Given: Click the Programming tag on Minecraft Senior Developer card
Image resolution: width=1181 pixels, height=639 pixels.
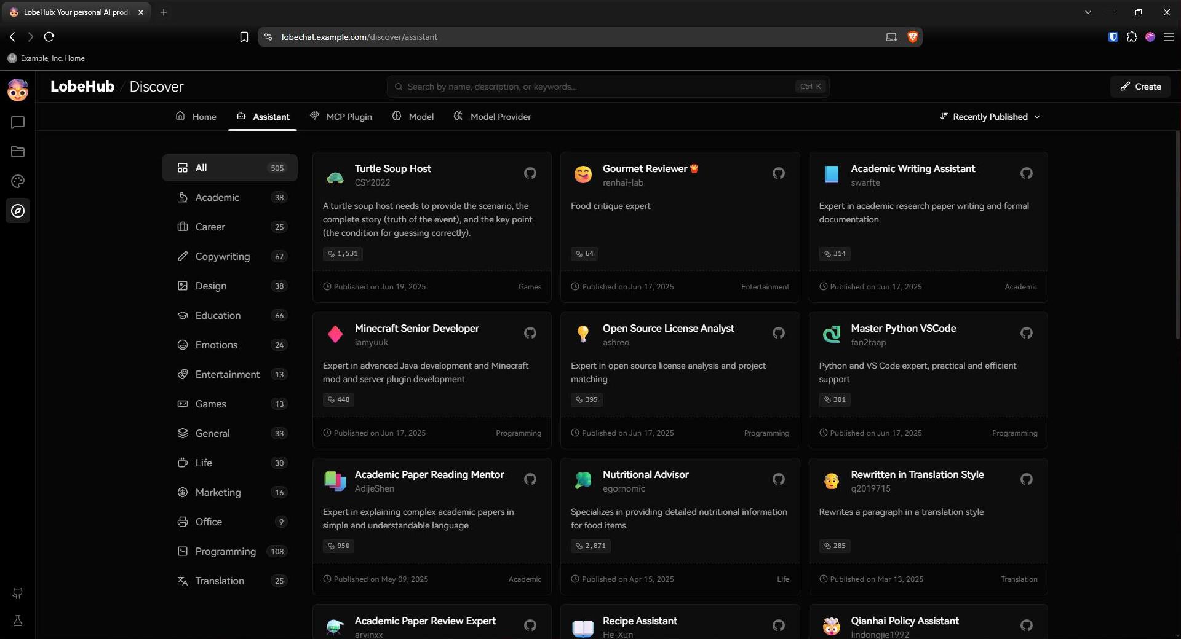Looking at the screenshot, I should tap(519, 433).
